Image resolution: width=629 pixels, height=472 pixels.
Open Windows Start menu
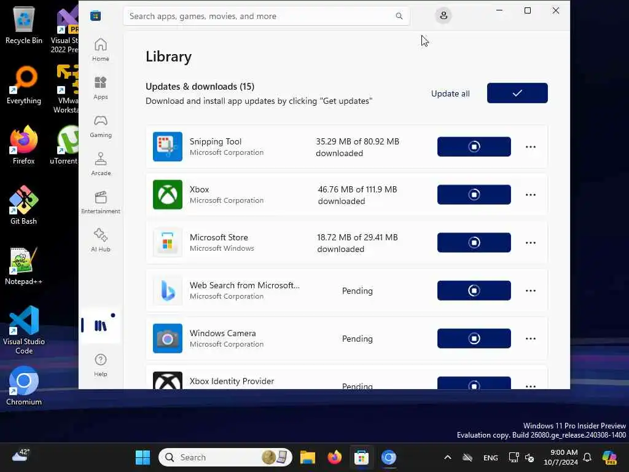click(143, 457)
